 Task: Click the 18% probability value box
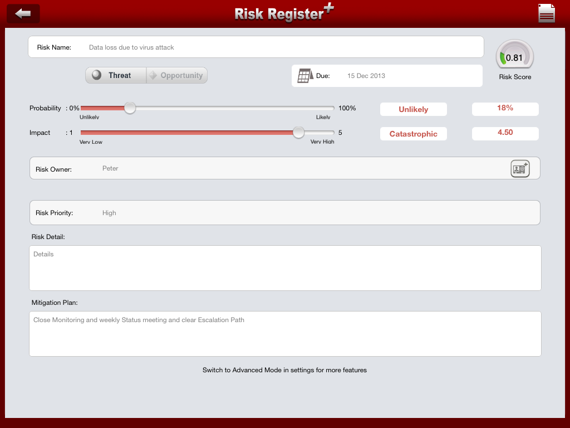pyautogui.click(x=505, y=109)
